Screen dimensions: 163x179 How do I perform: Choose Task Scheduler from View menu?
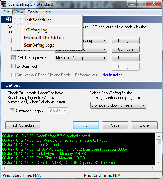coord(47,20)
